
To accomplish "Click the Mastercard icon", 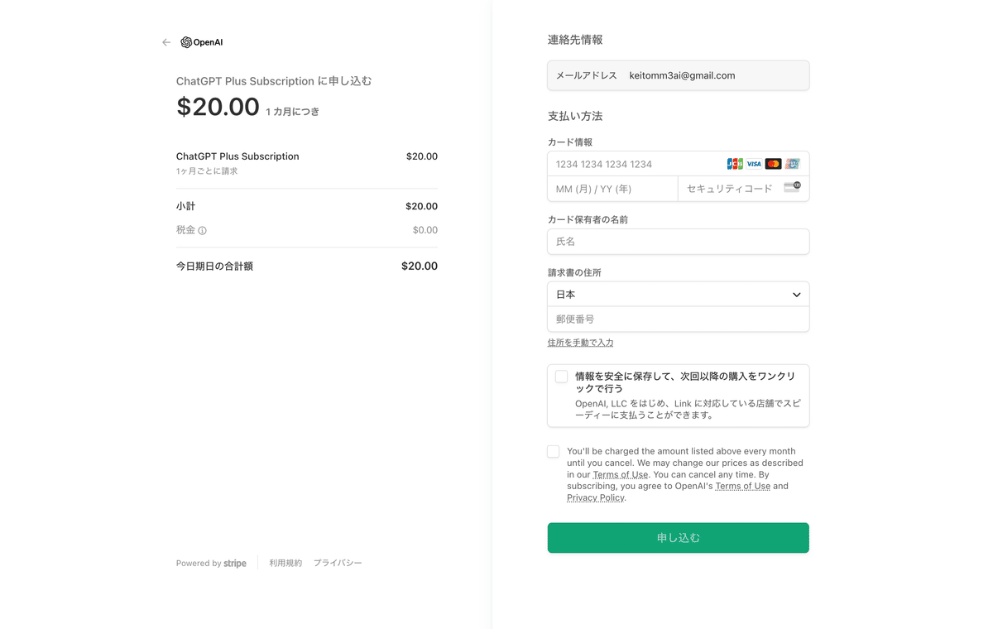I will pos(773,164).
